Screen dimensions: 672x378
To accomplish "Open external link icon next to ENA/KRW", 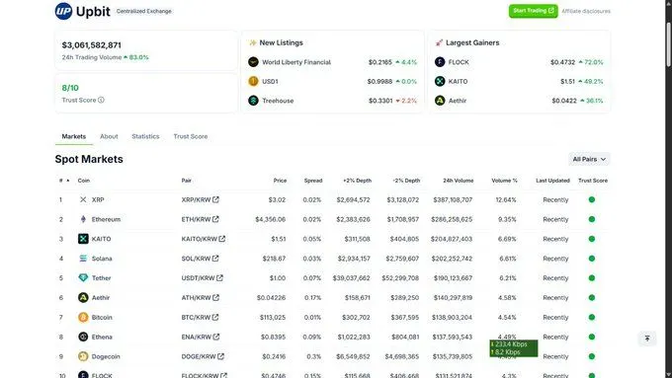I will pos(216,337).
